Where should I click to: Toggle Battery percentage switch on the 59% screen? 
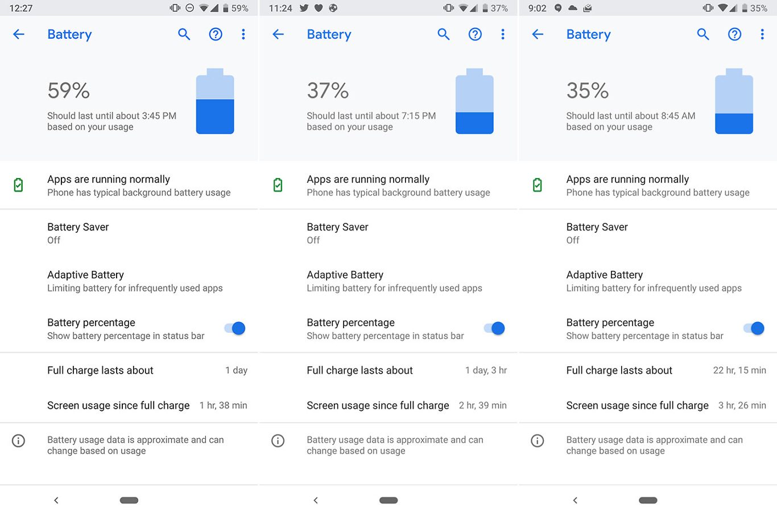pos(235,328)
